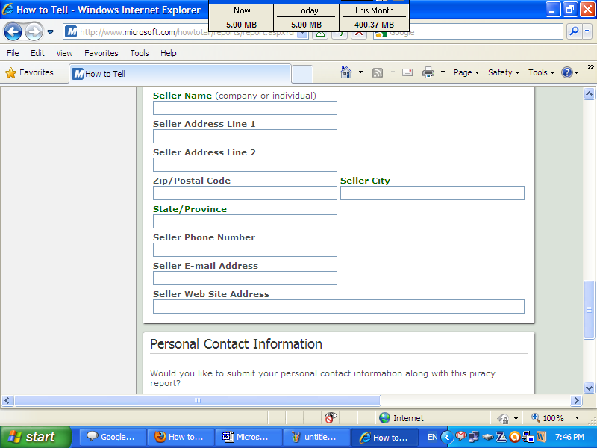The image size is (597, 448).
Task: Click the horizontal scrollbar thumb
Action: point(197,400)
